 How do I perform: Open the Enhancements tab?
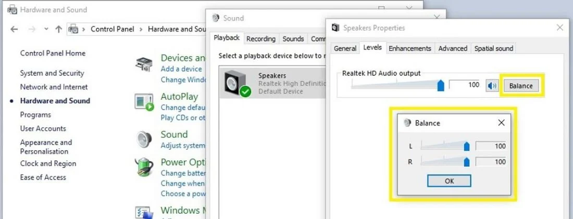tap(409, 48)
